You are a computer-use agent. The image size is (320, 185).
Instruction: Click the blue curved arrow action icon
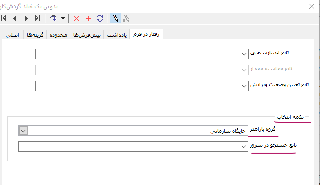(x=54, y=18)
